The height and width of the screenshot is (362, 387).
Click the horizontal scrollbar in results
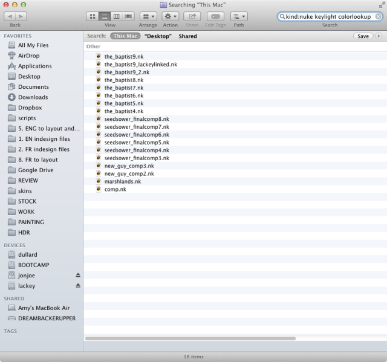190,338
